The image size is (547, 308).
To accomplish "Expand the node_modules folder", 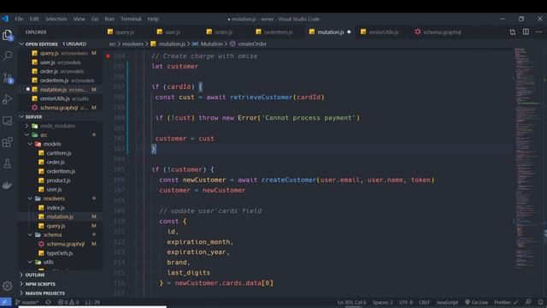I will (x=57, y=126).
